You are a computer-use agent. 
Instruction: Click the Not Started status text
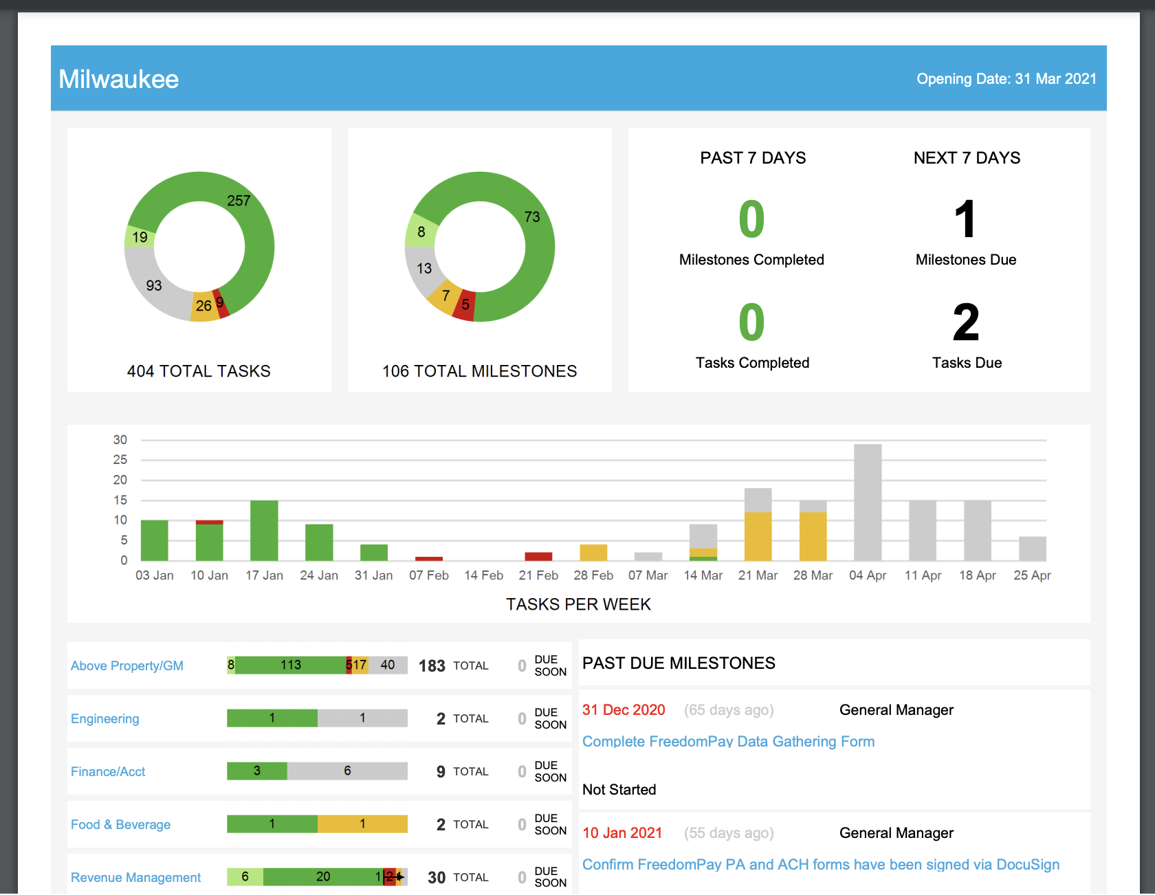point(619,790)
